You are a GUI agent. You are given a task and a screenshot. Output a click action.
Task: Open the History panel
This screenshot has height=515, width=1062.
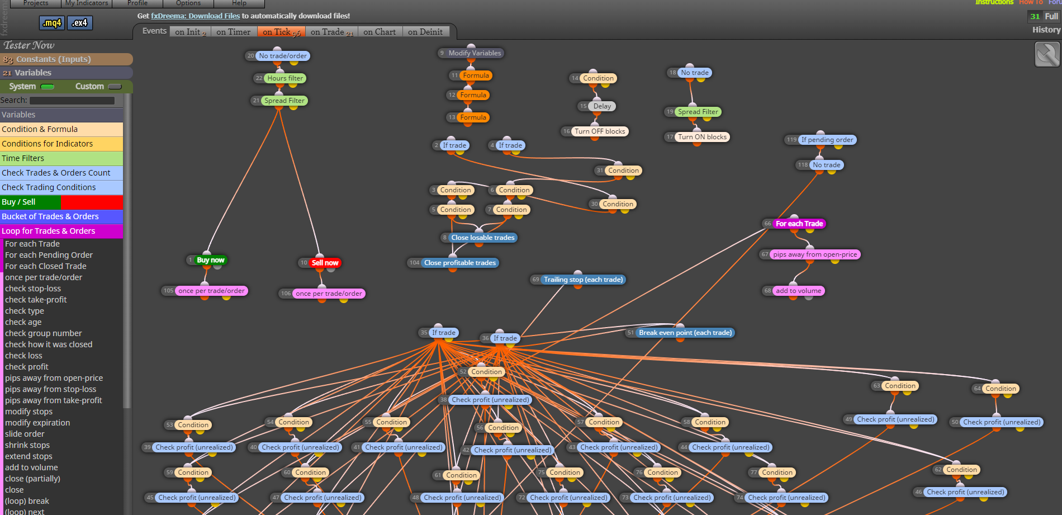tap(1046, 30)
